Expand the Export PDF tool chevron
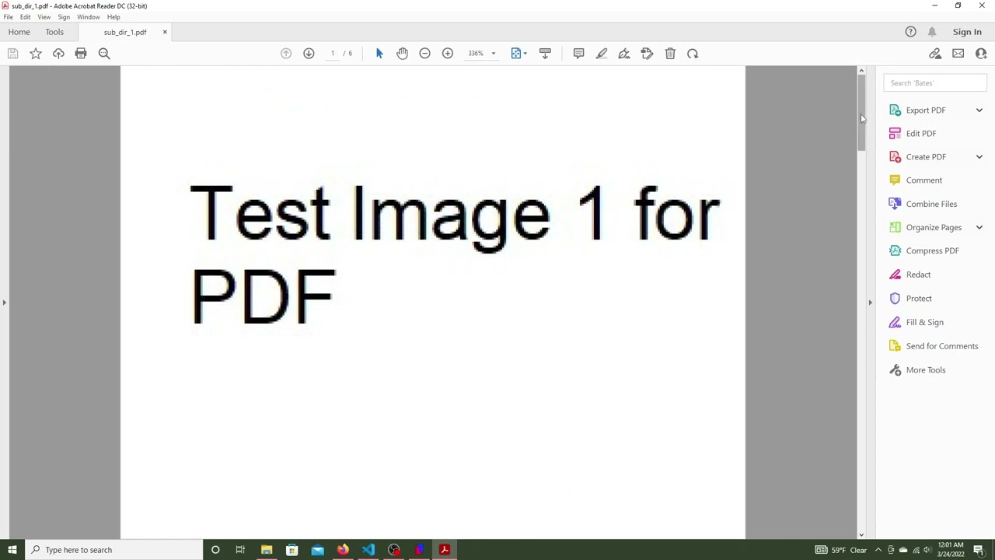Viewport: 995px width, 560px height. pyautogui.click(x=979, y=110)
